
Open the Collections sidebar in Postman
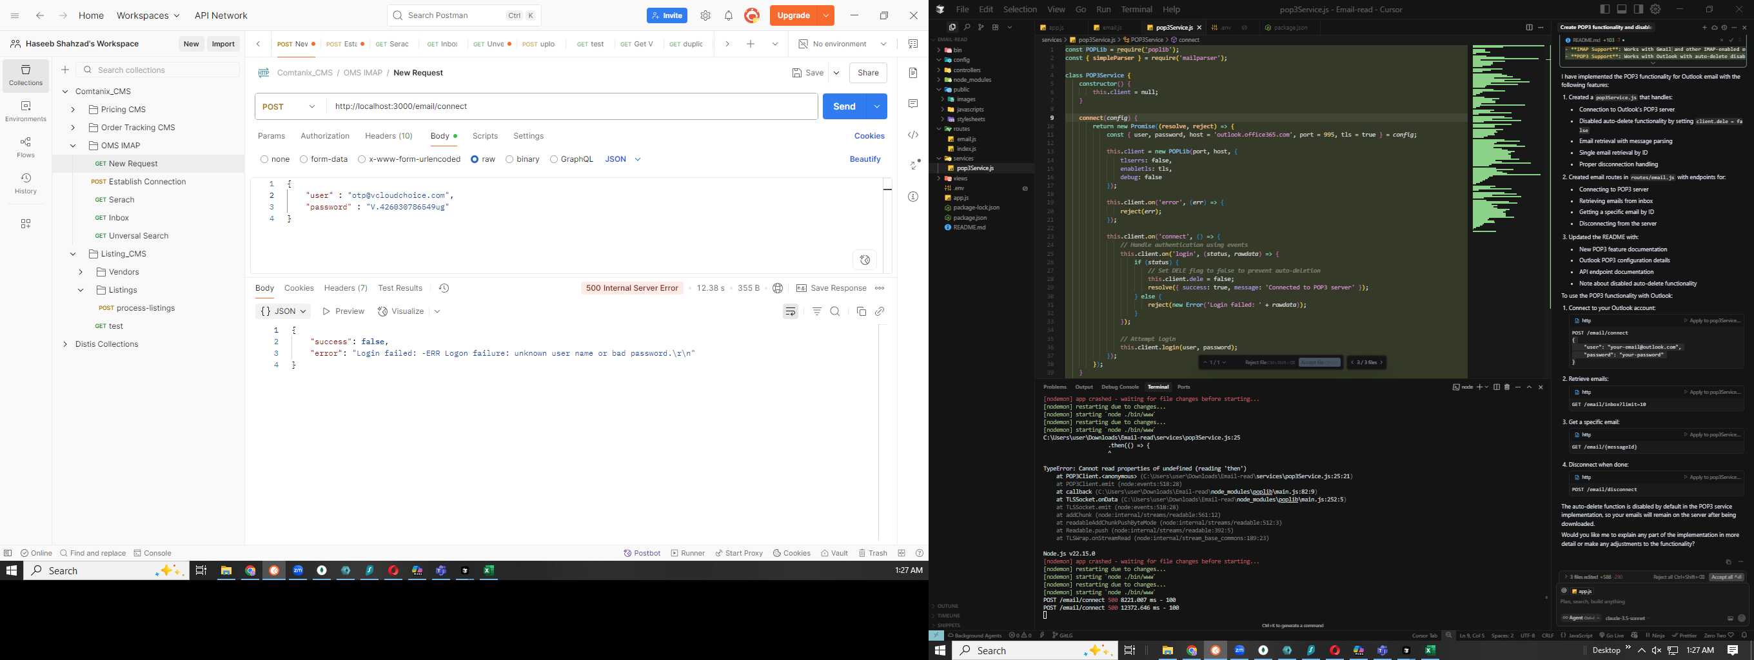[26, 75]
